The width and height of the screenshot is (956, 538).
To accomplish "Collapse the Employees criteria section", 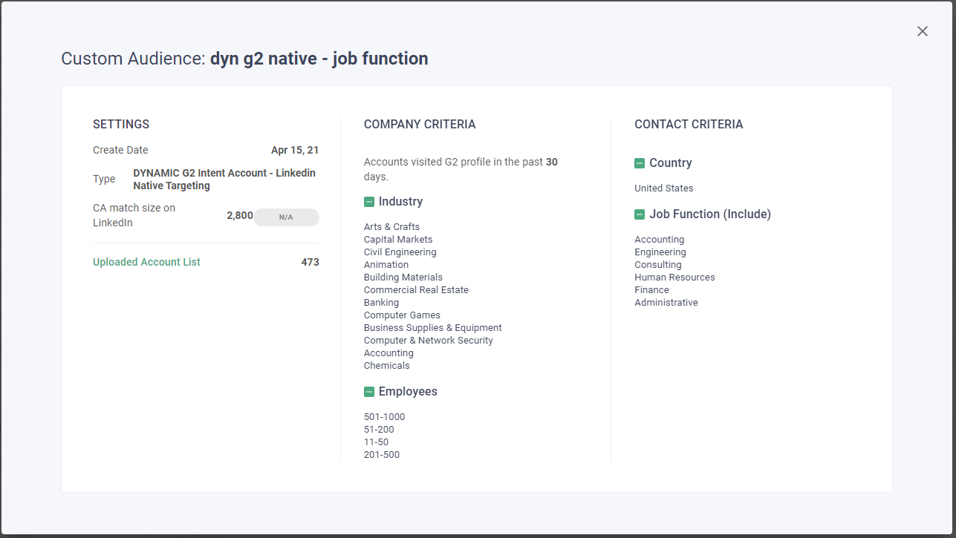I will click(369, 392).
